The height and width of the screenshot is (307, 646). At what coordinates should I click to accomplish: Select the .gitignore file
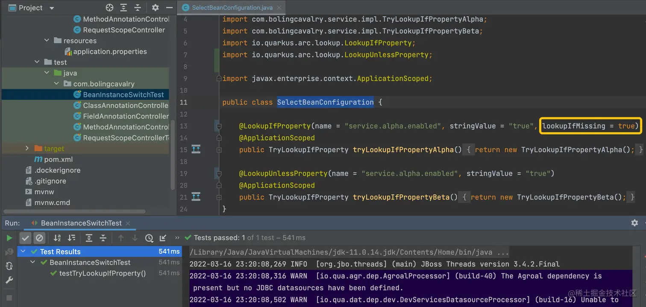pyautogui.click(x=50, y=181)
